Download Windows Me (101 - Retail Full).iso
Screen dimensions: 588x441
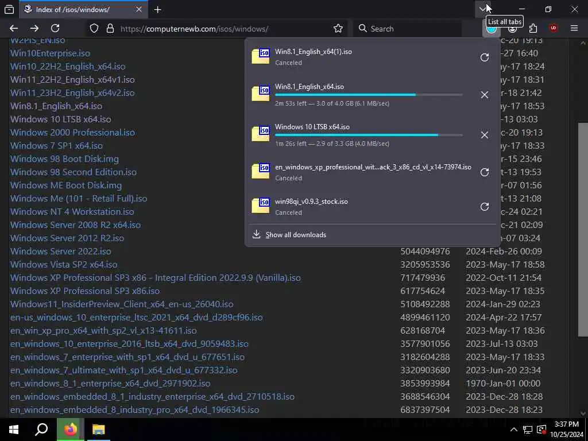coord(79,198)
